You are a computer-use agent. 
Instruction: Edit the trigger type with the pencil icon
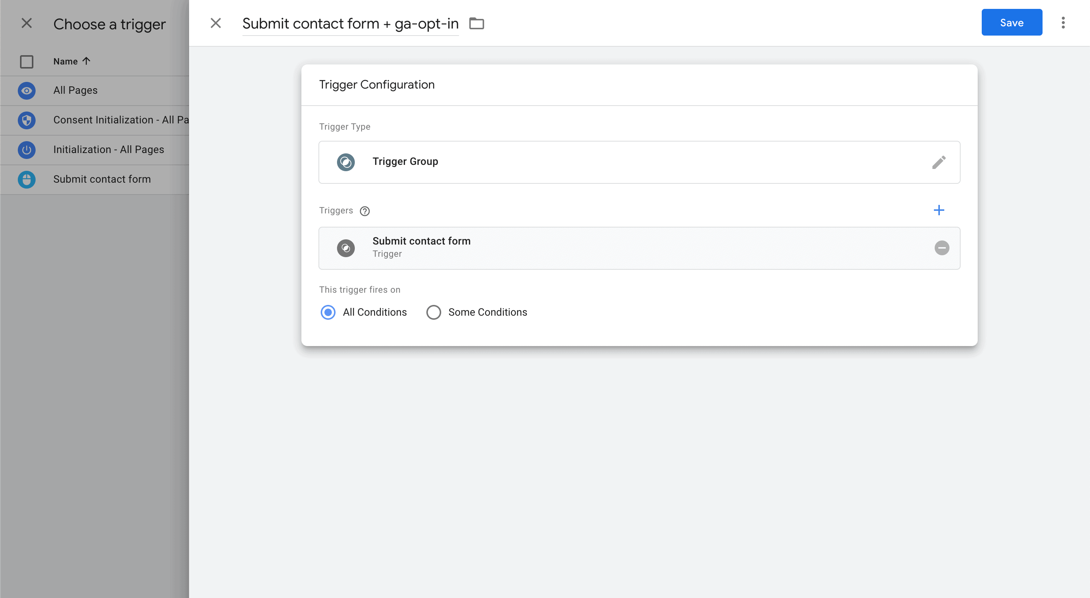(938, 162)
